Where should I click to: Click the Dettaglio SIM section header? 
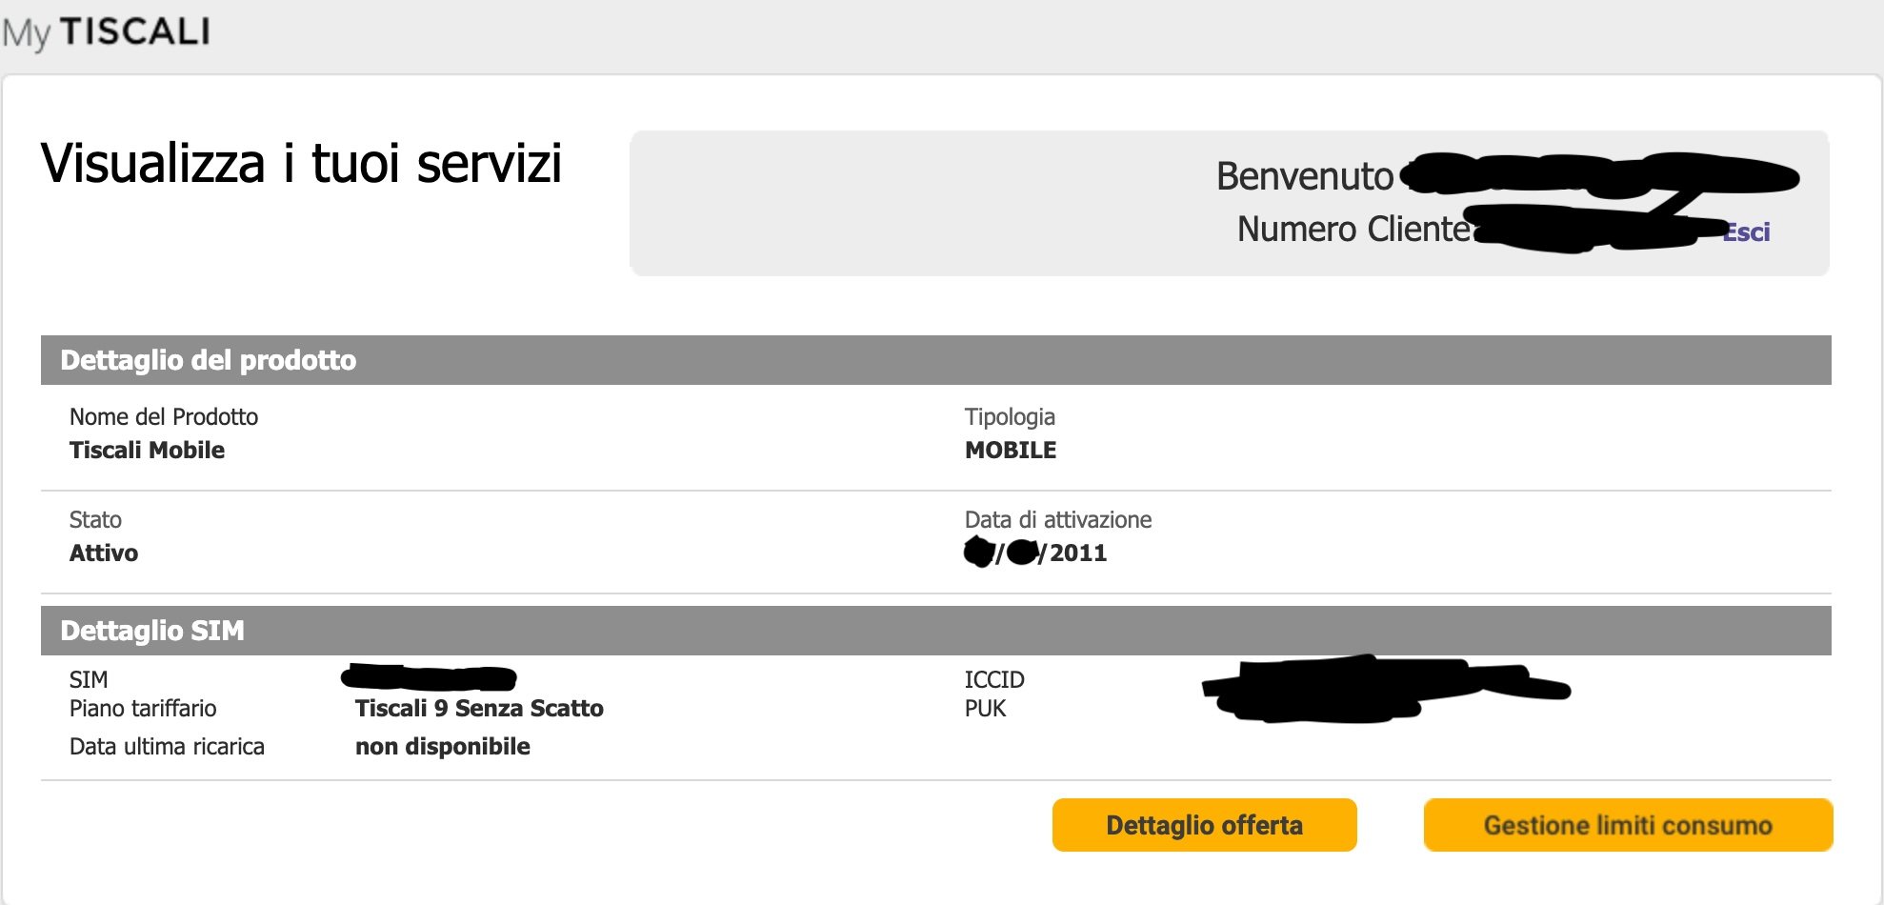point(935,631)
